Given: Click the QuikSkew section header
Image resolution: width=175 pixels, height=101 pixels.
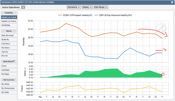Looking at the screenshot, I should tap(9, 62).
